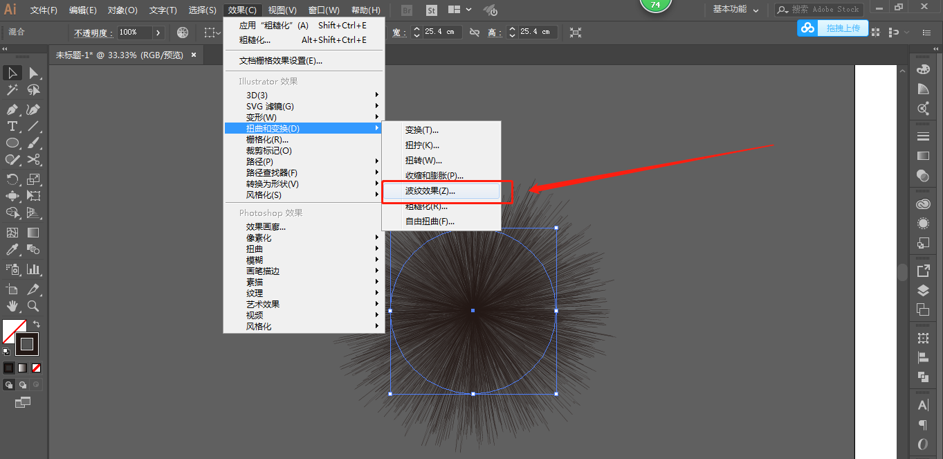Select the Type tool
The width and height of the screenshot is (943, 459).
[12, 126]
